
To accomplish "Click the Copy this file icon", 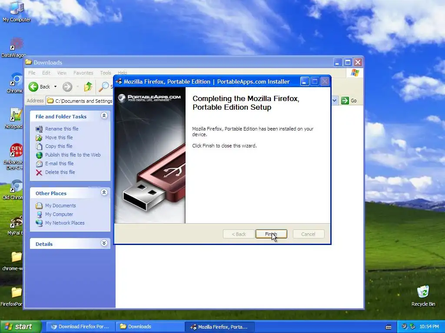I will tap(39, 147).
